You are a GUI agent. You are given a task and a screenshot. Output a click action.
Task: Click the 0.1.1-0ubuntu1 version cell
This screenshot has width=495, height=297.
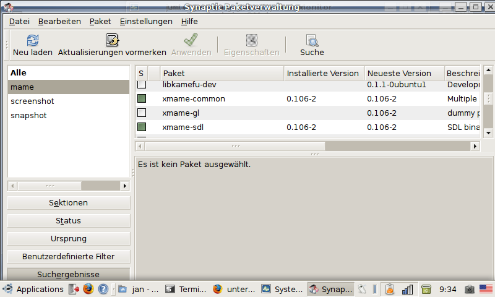tap(396, 84)
